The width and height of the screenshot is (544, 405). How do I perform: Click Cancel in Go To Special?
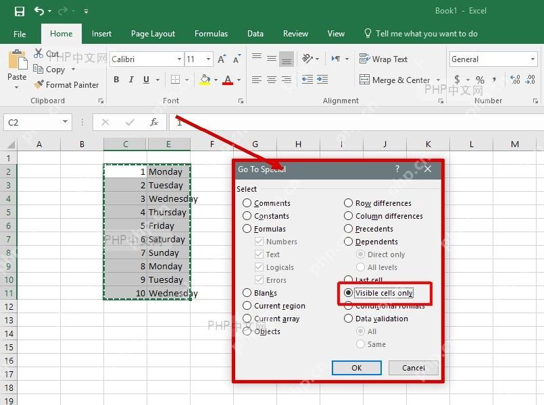point(413,368)
